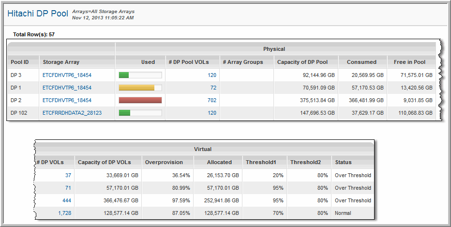
Task: Open the 1,728 DP VOLs link
Action: pyautogui.click(x=65, y=213)
